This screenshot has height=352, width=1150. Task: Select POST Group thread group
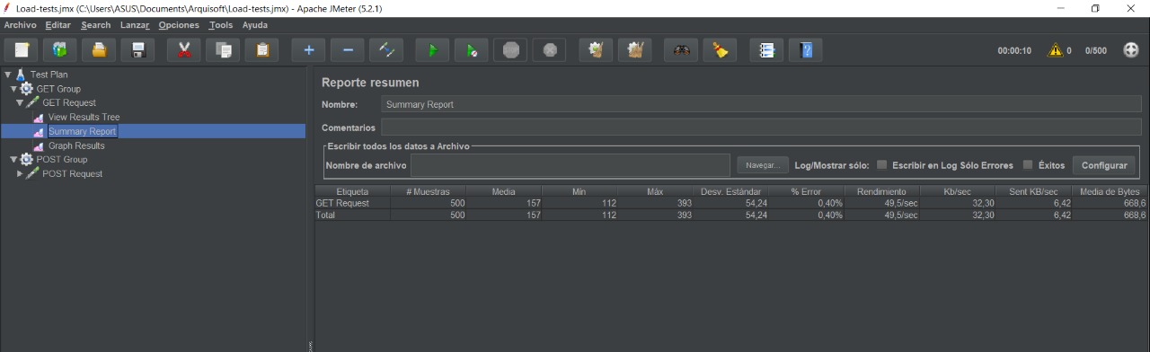tap(62, 160)
